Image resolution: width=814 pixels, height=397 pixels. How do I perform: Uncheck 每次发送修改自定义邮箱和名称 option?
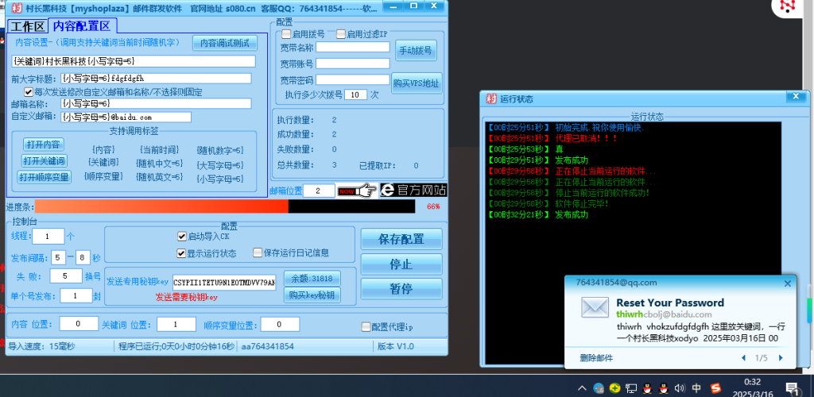point(29,92)
